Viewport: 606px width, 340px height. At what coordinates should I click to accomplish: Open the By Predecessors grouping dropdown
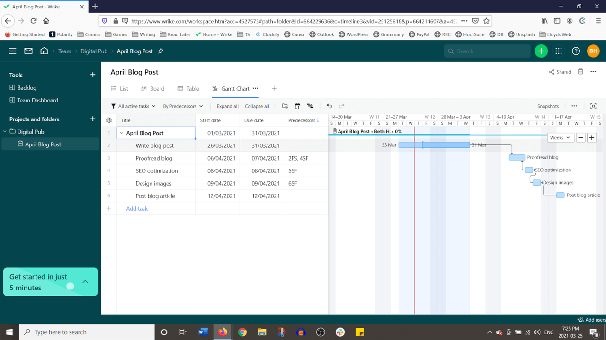183,106
